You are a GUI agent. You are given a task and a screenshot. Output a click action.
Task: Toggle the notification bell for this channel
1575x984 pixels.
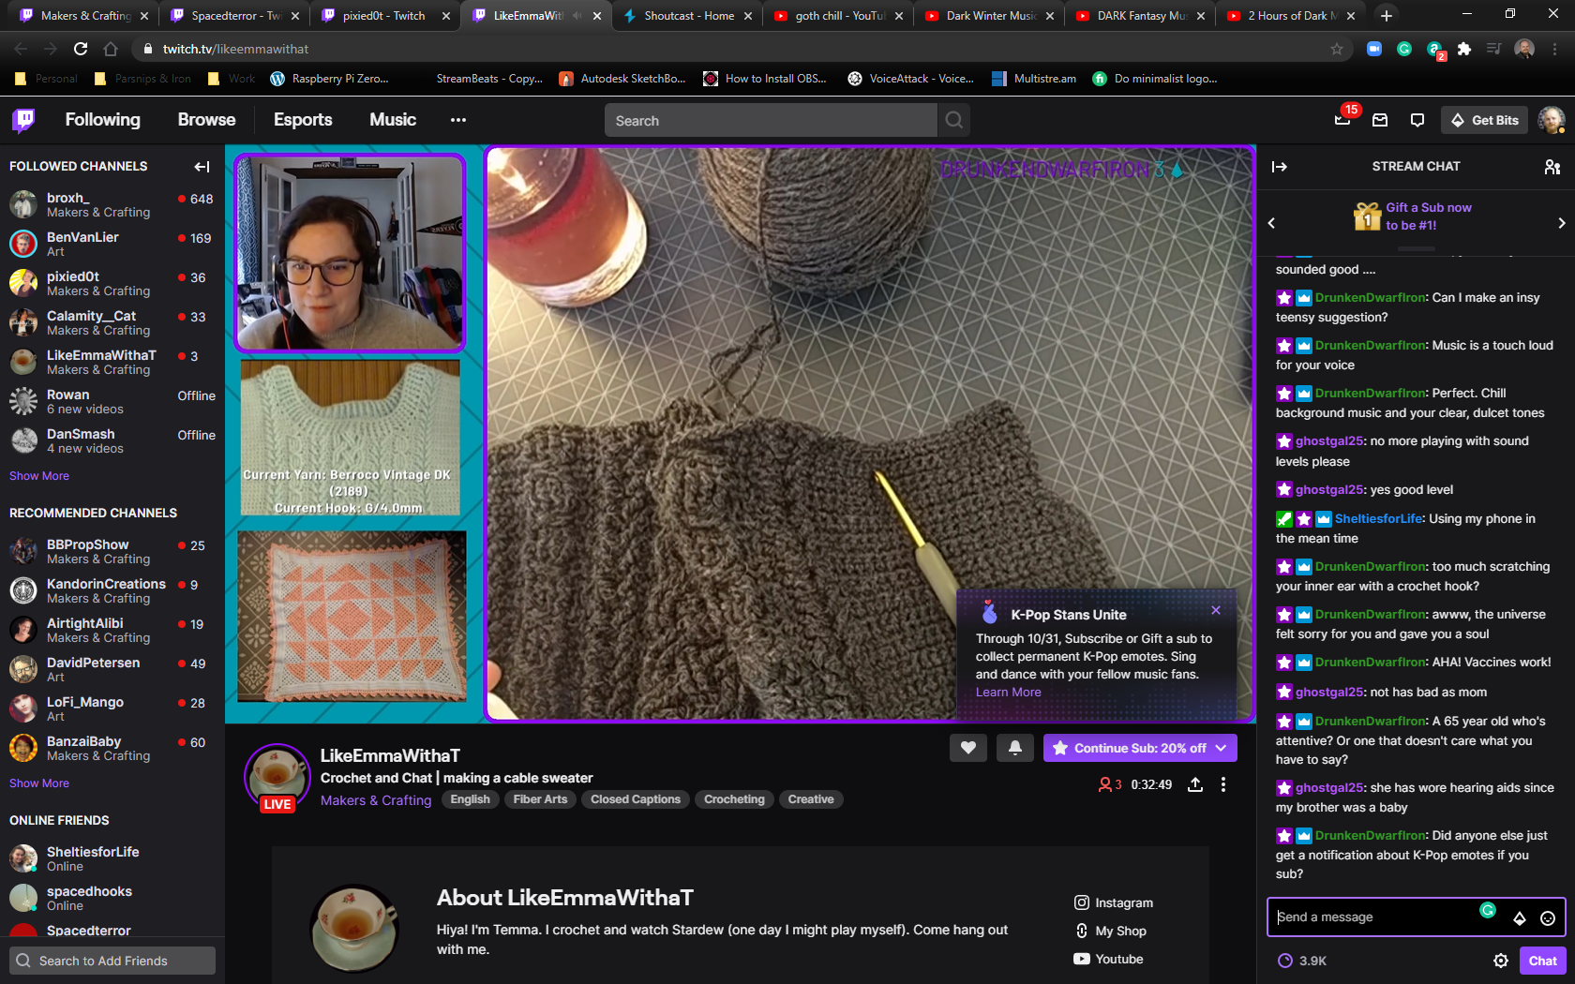click(x=1015, y=748)
